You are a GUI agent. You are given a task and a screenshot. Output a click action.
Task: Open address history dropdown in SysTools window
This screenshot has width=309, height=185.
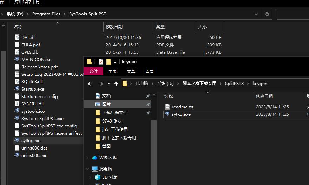(x=256, y=14)
